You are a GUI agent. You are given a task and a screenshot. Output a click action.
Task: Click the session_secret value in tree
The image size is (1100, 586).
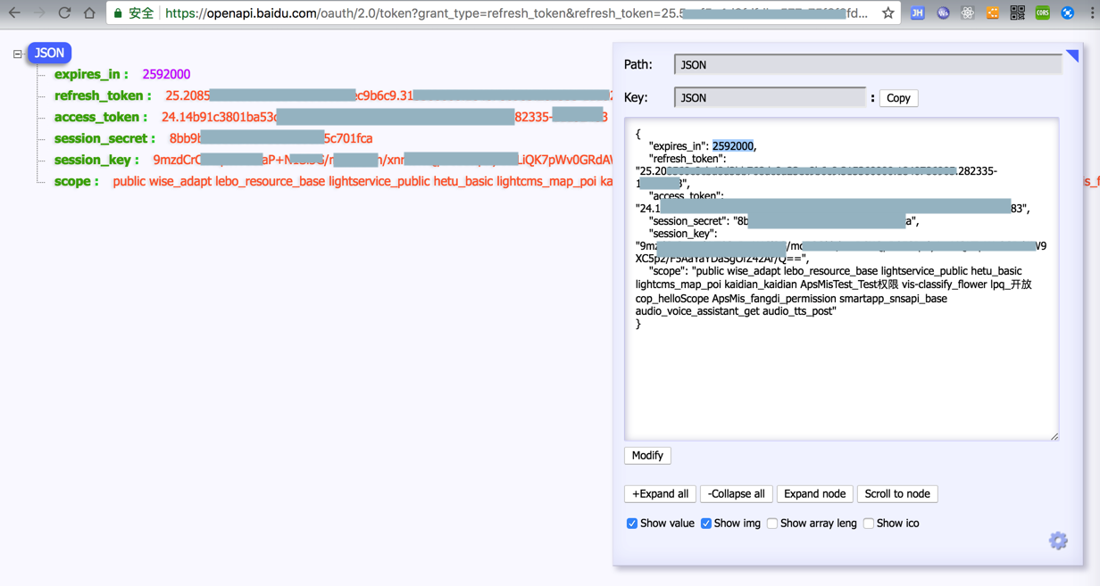coord(271,138)
